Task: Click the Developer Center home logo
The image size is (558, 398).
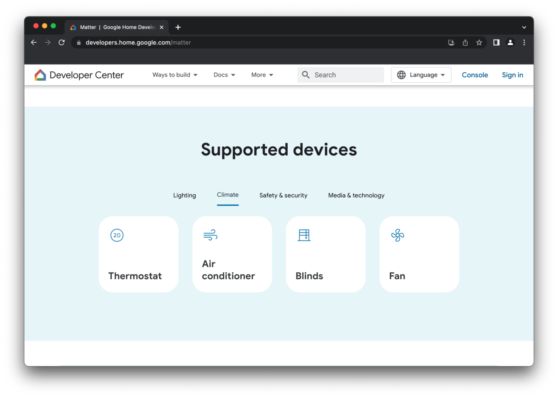Action: click(x=78, y=74)
